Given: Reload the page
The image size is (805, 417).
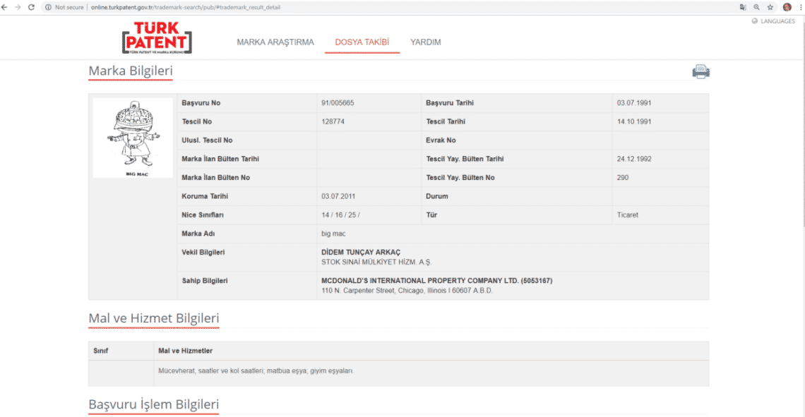Looking at the screenshot, I should 31,7.
